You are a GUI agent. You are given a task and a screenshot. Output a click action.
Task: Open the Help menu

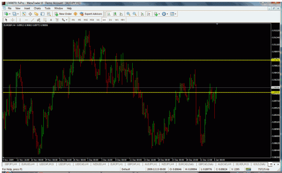click(69, 9)
